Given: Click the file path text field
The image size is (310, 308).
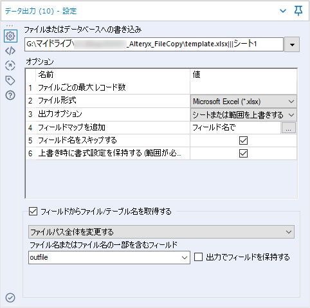Looking at the screenshot, I should 154,44.
